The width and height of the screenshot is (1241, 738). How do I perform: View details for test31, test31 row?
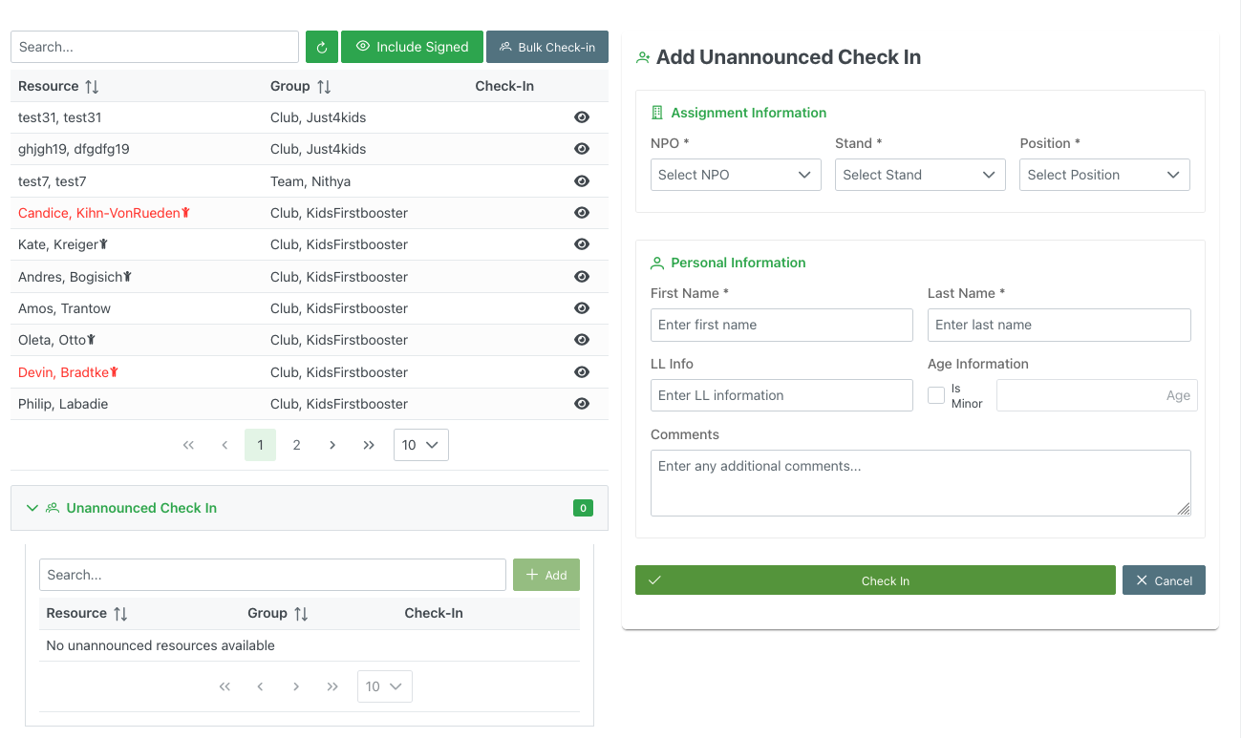581,117
